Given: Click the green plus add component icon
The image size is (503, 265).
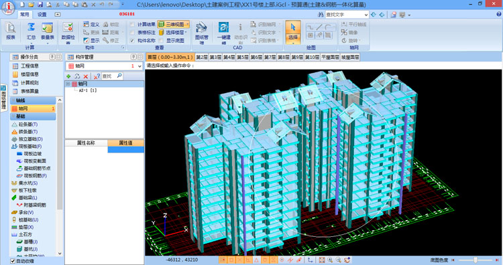Looking at the screenshot, I should [68, 76].
